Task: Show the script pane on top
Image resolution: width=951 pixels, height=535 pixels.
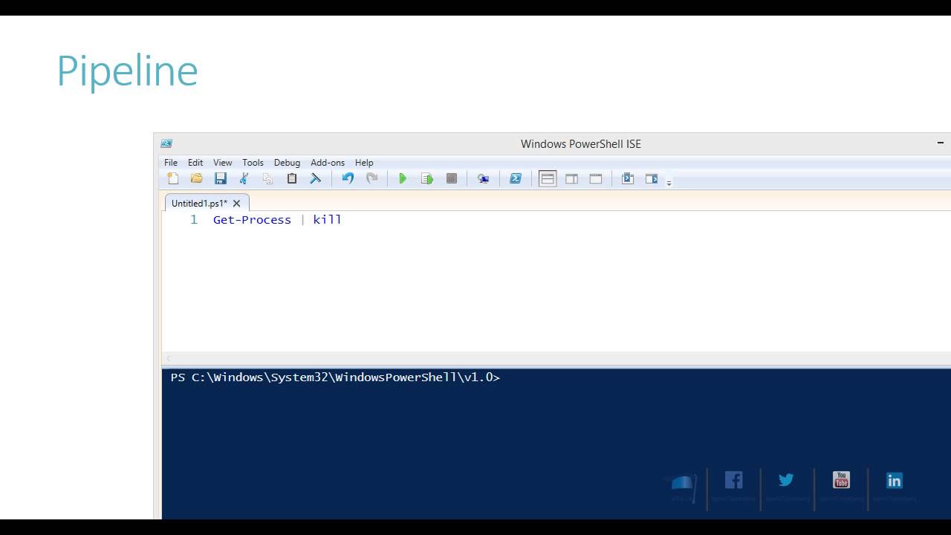Action: point(548,178)
